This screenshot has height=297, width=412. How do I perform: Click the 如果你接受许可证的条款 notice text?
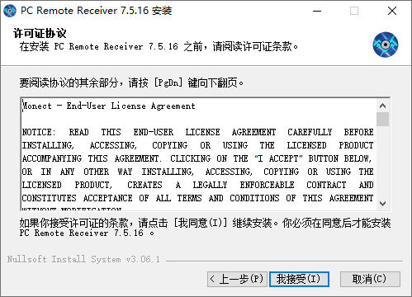click(x=205, y=228)
